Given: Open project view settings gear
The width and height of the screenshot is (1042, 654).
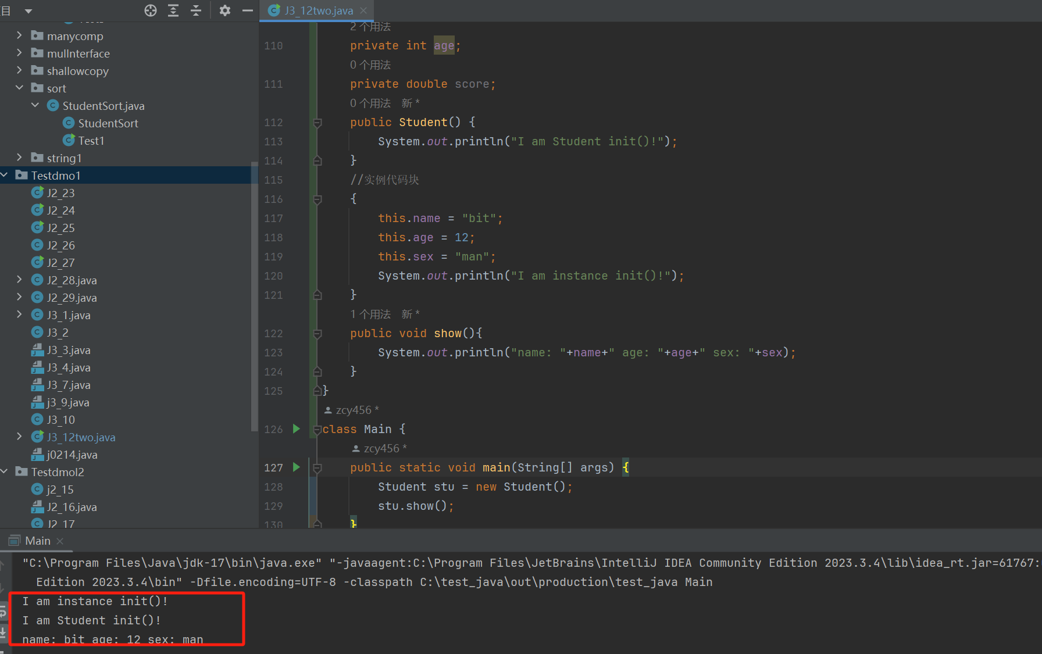Looking at the screenshot, I should tap(225, 10).
